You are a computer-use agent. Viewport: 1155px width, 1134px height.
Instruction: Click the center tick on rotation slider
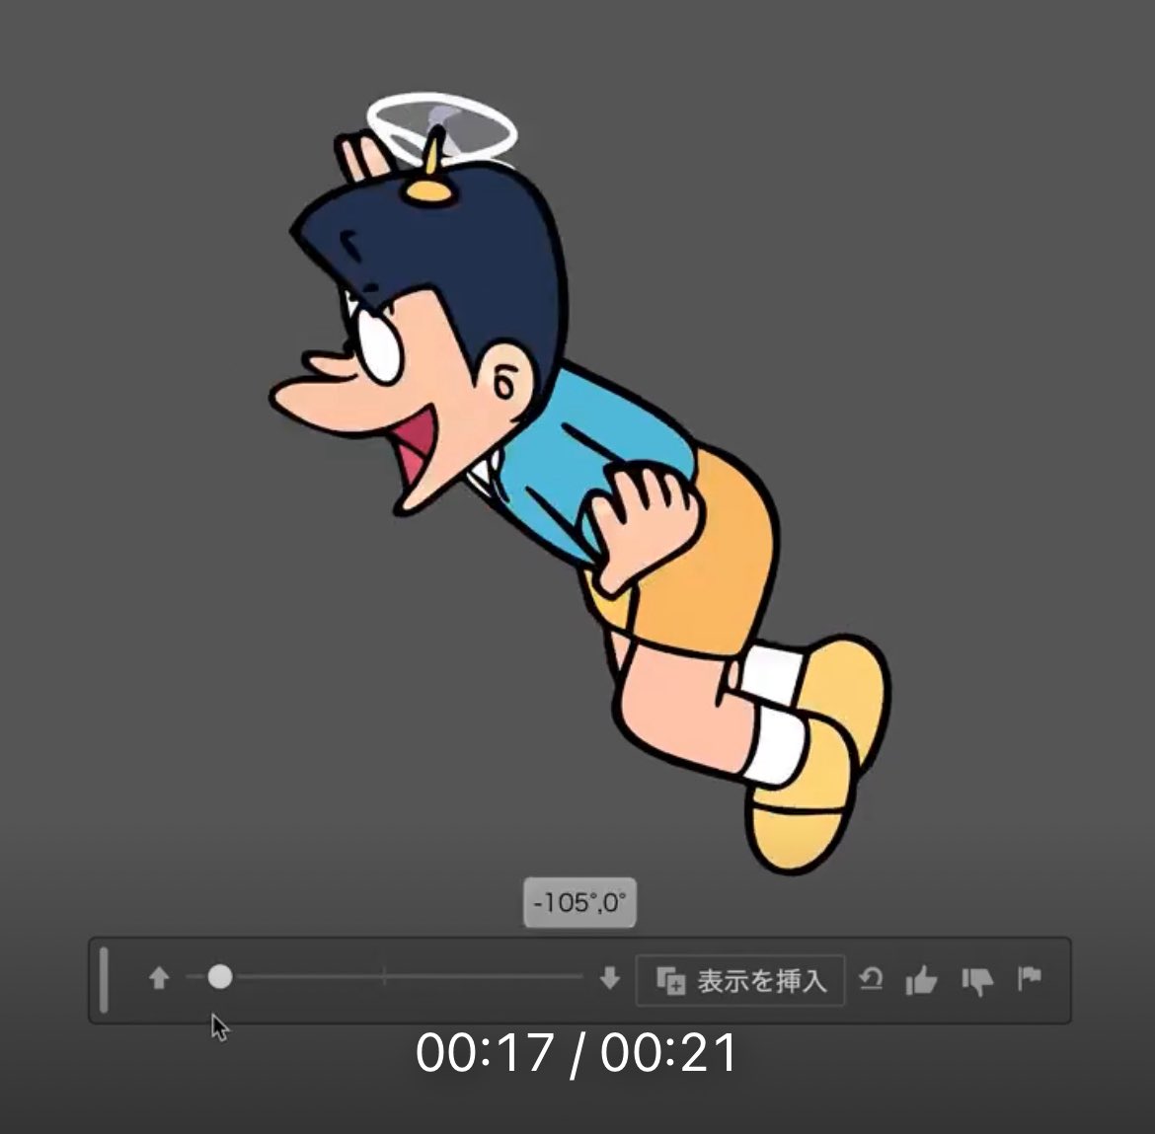click(384, 977)
